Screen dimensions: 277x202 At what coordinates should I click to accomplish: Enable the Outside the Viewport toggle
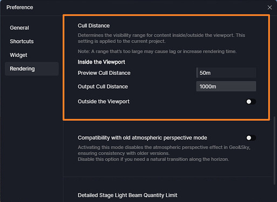(251, 102)
